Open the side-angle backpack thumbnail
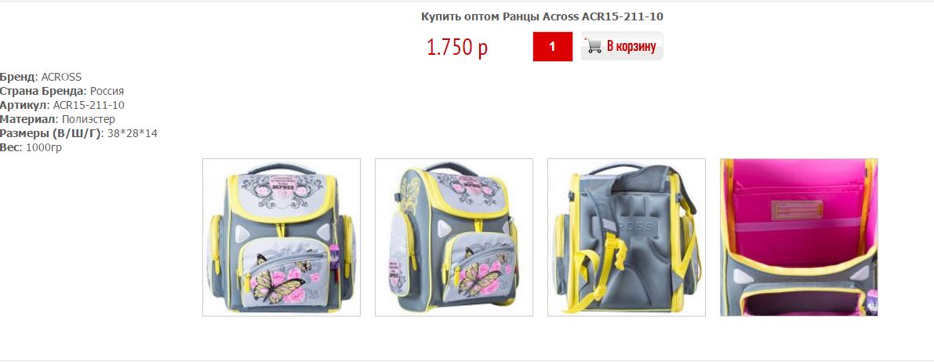 tap(454, 237)
